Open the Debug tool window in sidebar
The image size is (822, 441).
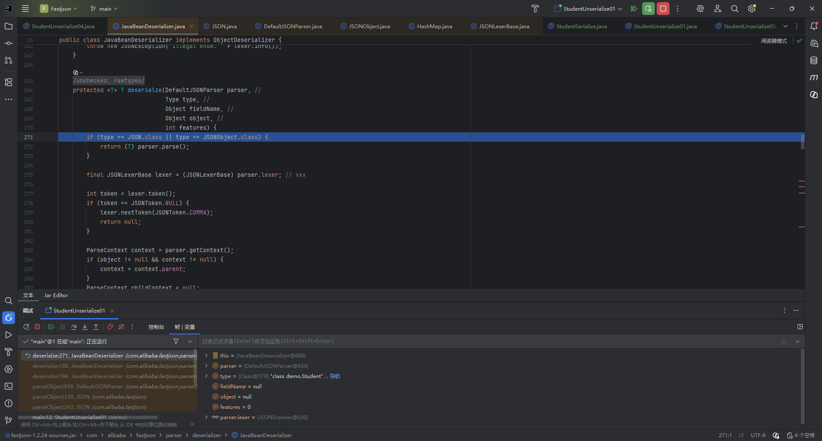[x=9, y=318]
